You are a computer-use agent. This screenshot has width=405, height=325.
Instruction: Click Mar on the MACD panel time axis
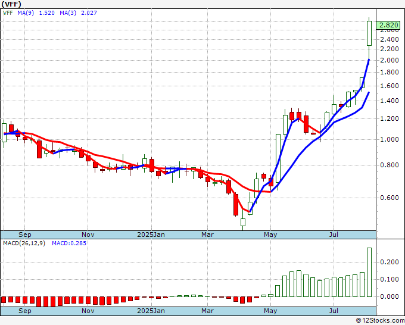point(207,311)
